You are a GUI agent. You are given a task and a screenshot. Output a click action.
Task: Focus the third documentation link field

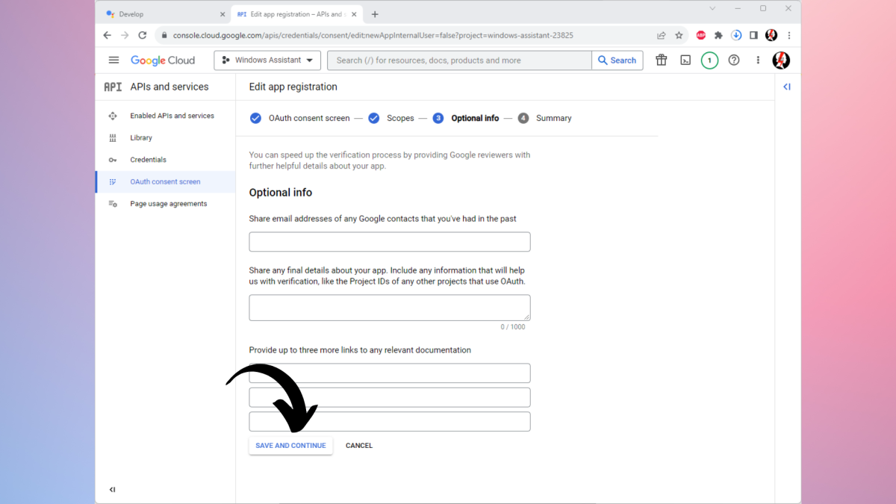390,421
